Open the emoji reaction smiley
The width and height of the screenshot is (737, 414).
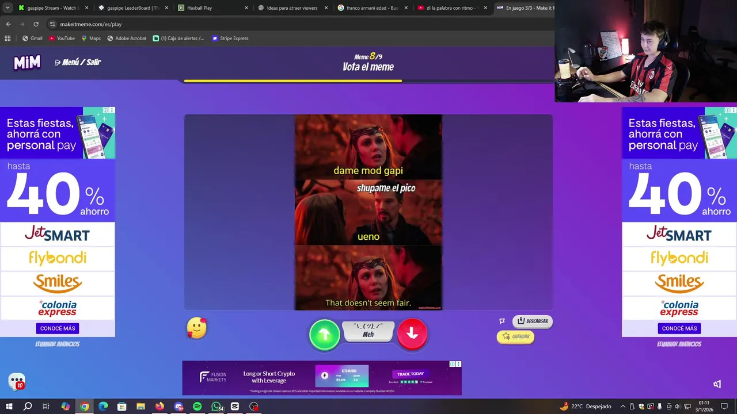point(197,328)
